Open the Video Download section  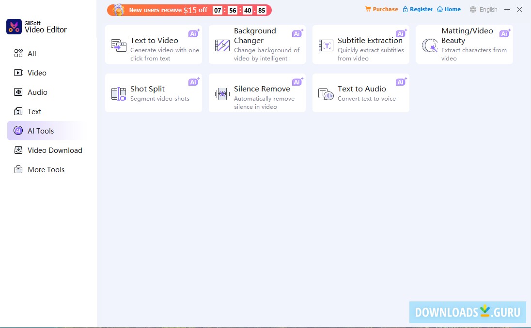[x=55, y=150]
